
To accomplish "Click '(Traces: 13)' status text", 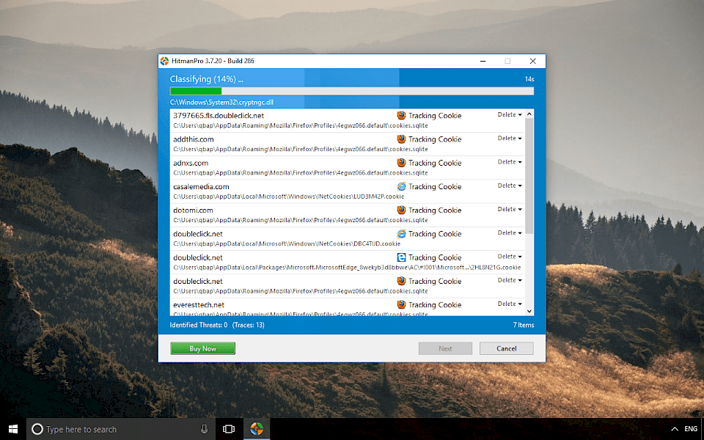I will point(249,325).
